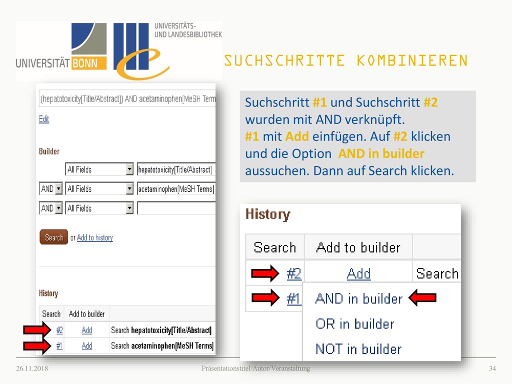Click the Suchschritte kombinieren title

(x=346, y=60)
